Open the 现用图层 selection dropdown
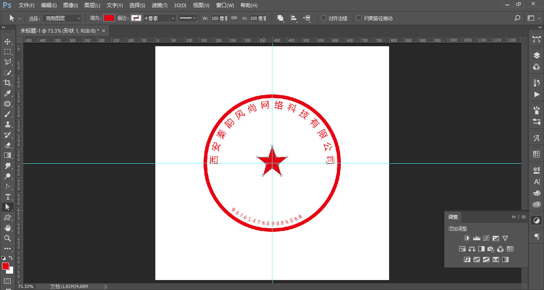Viewport: 544px width, 290px height. pos(62,18)
